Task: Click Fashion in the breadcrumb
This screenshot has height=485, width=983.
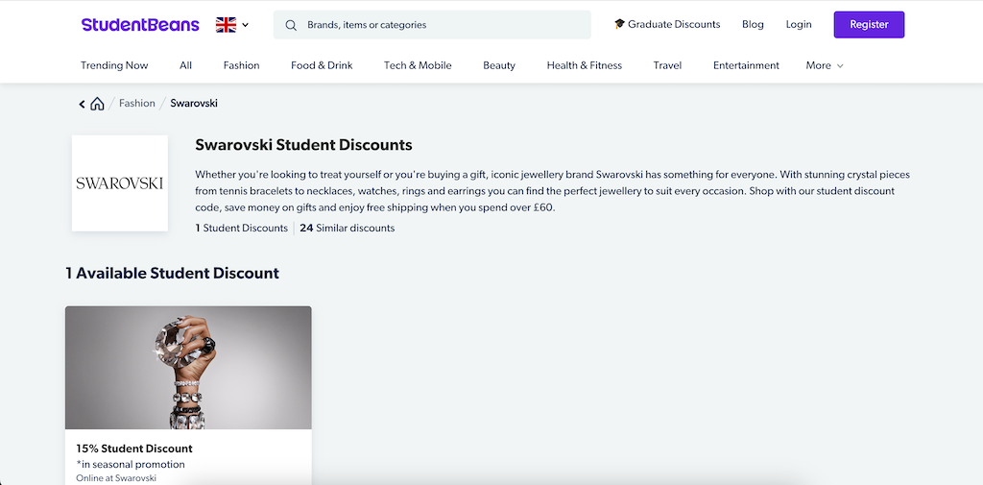Action: click(136, 103)
